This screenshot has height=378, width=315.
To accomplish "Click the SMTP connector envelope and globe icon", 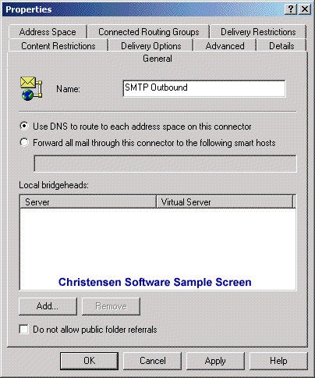I will 31,88.
